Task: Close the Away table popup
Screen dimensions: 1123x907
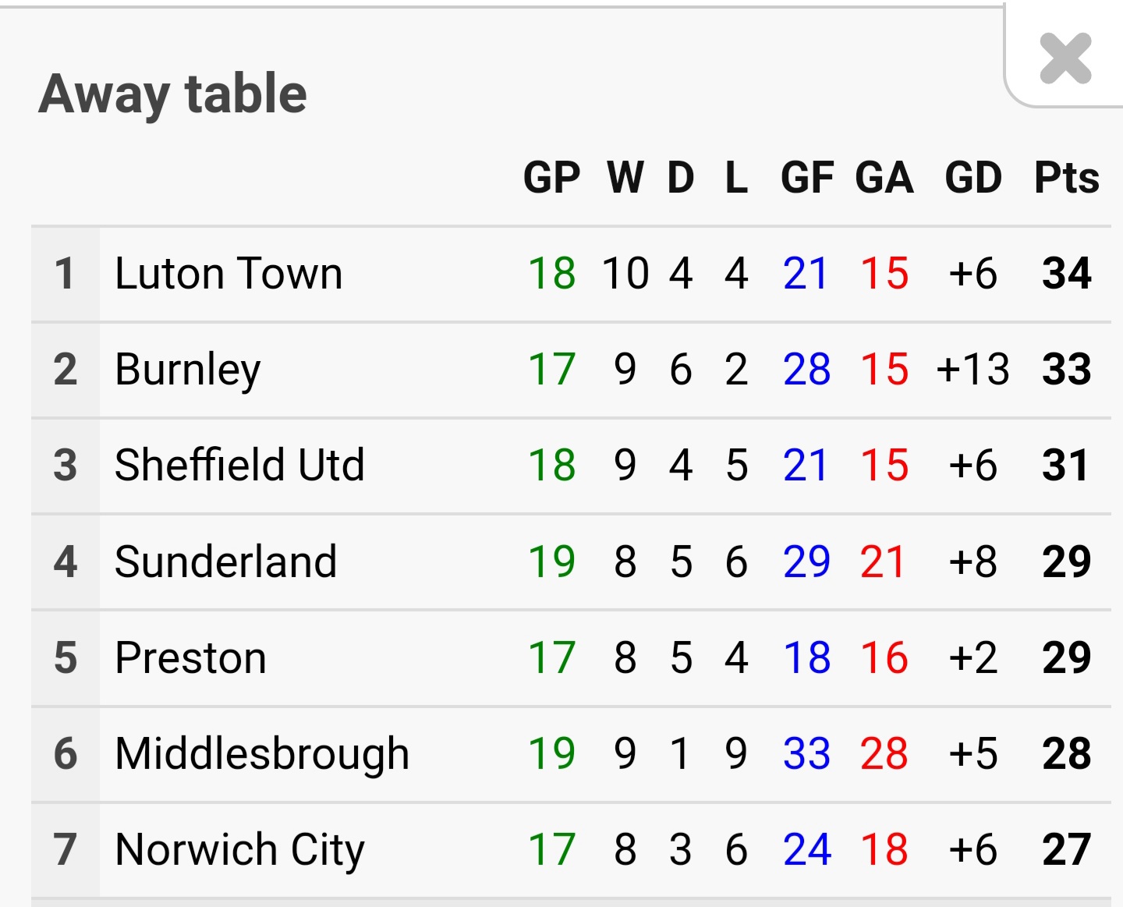Action: [1065, 58]
